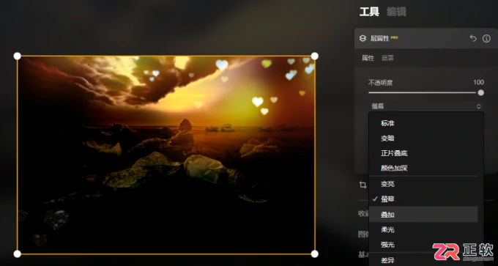
Task: Choose the highlighted 叠加 blend mode
Action: (423, 214)
